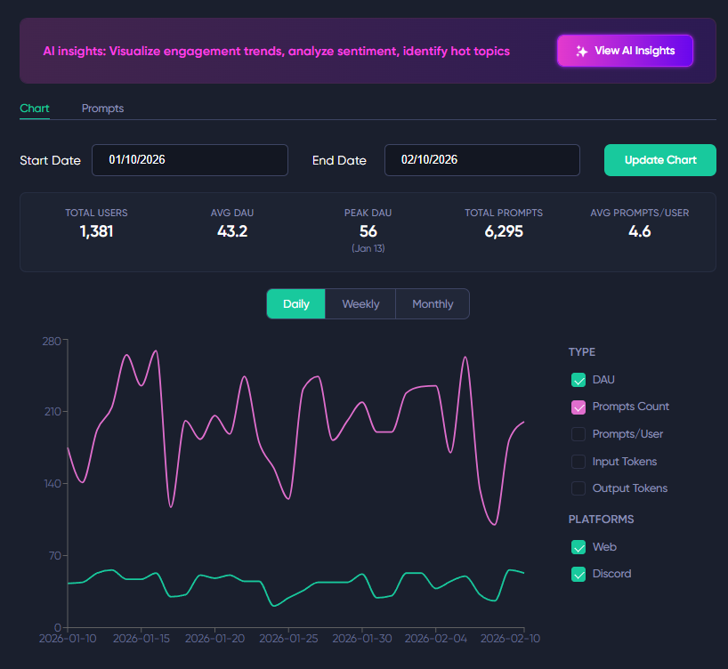Click the Start Date input field
Screen dimensions: 728x669
click(x=190, y=160)
